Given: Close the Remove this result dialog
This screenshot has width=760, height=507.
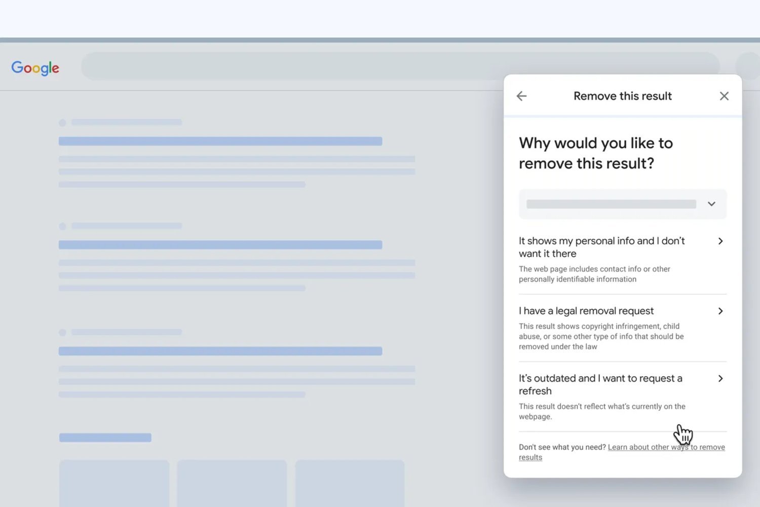Looking at the screenshot, I should pyautogui.click(x=724, y=96).
